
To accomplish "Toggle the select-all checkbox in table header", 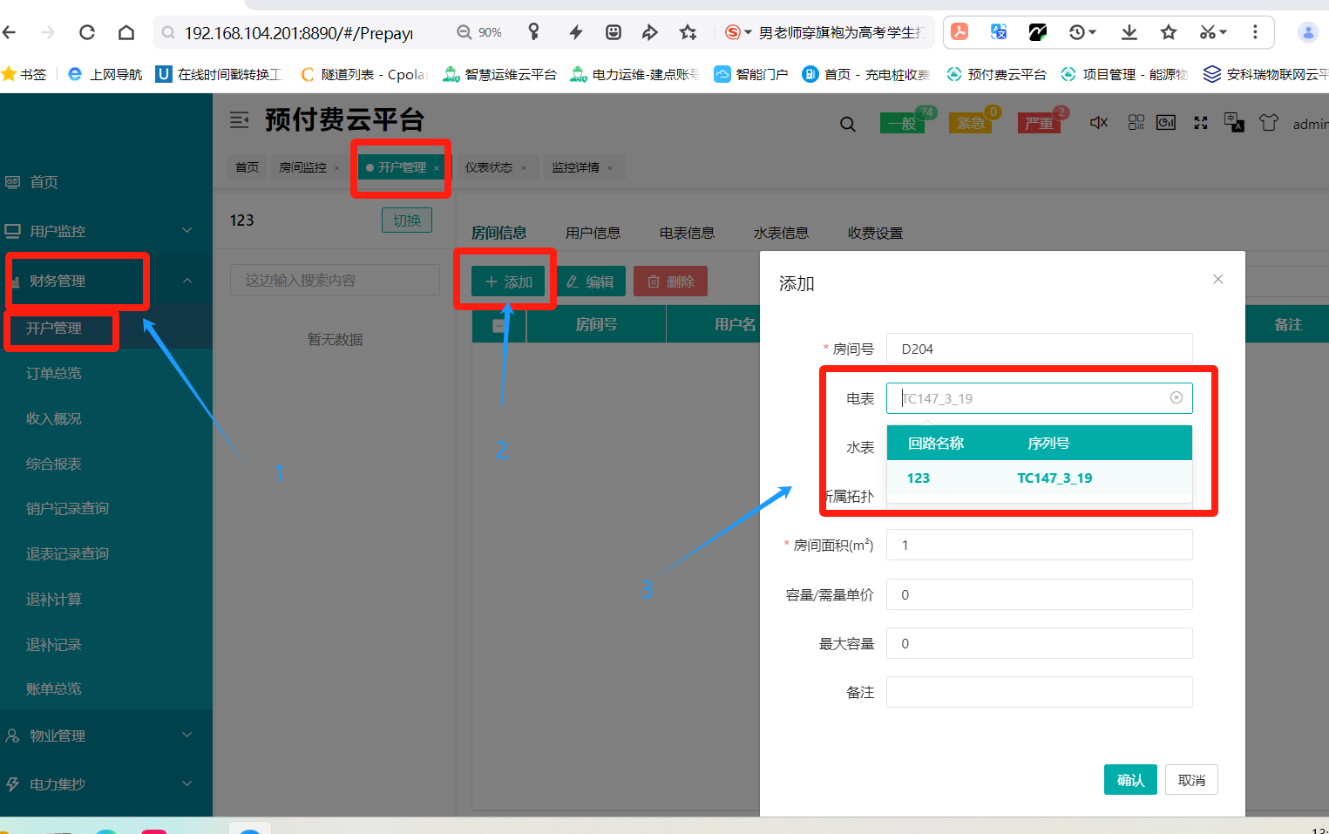I will click(498, 325).
